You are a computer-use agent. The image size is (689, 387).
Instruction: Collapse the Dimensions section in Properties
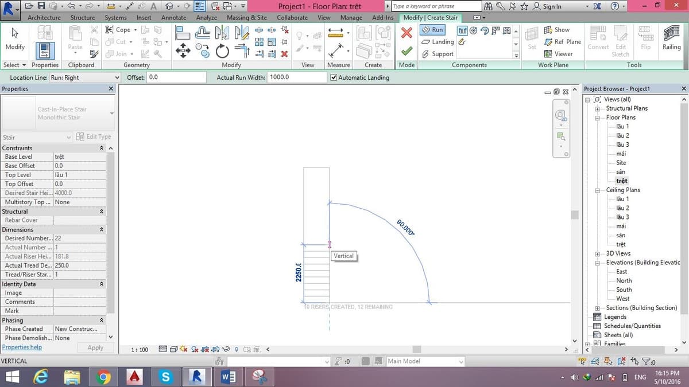[x=102, y=229]
